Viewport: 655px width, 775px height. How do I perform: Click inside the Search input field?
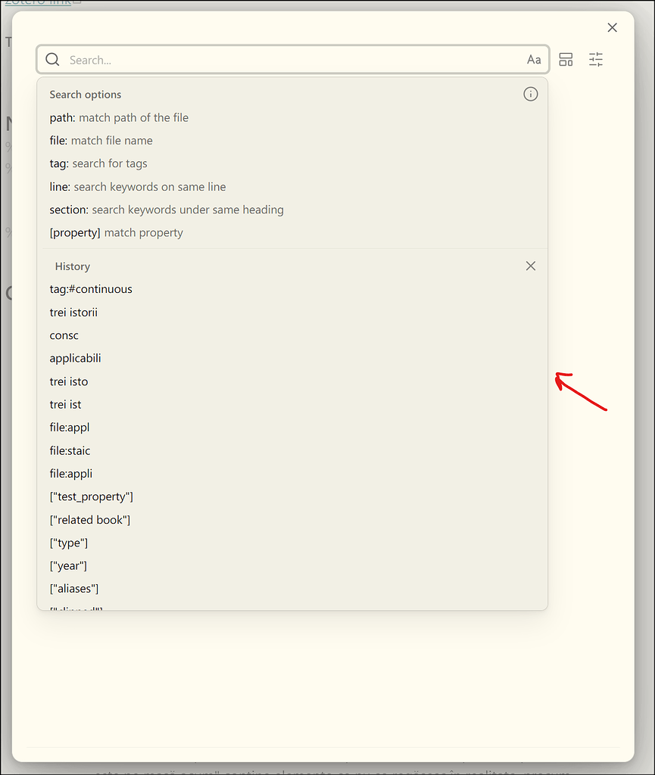pos(227,59)
